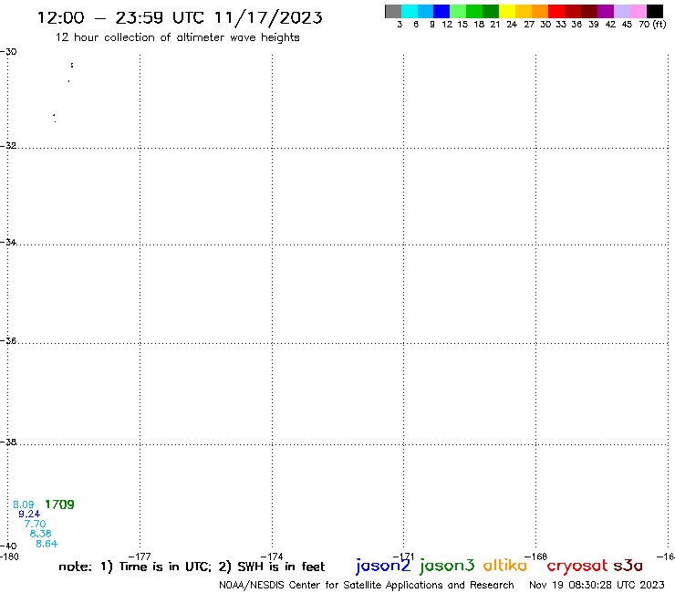Select the red cryosat label
The width and height of the screenshot is (675, 593).
tap(577, 567)
